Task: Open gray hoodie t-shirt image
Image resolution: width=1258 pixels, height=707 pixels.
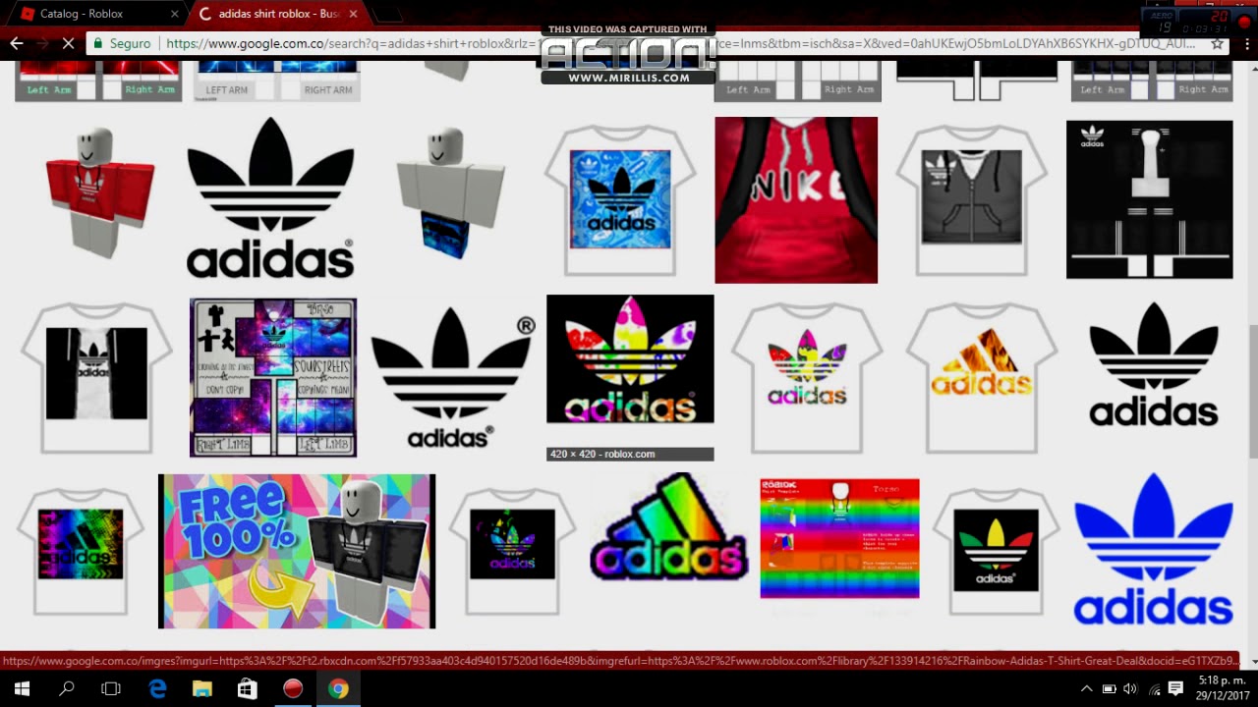Action: 971,200
